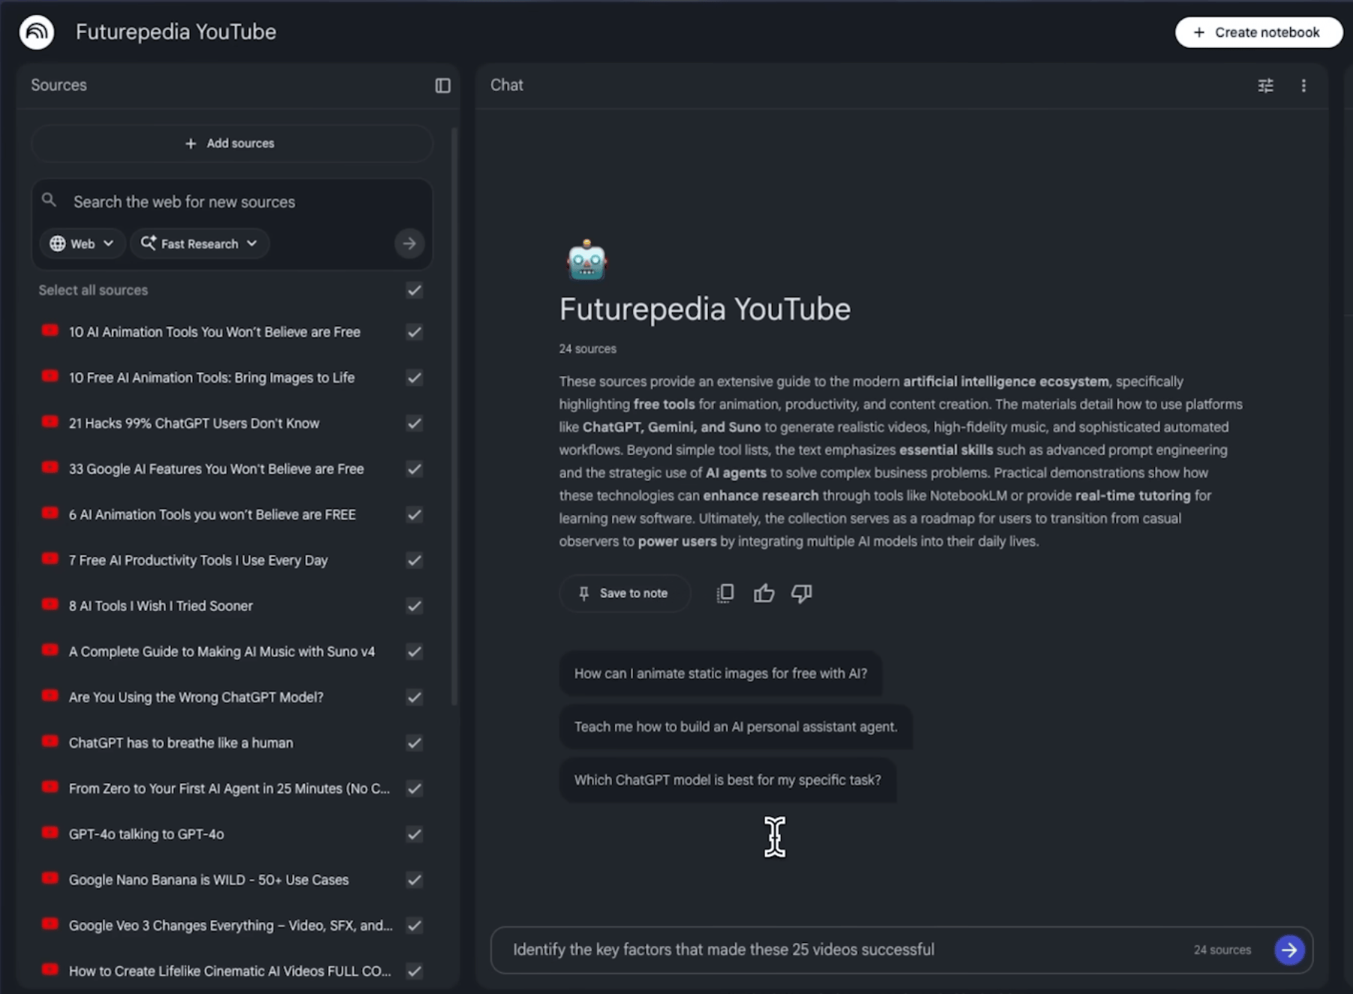This screenshot has width=1353, height=994.
Task: Uncheck 'Google Nano Banana is WILD' source checkbox
Action: tap(414, 880)
